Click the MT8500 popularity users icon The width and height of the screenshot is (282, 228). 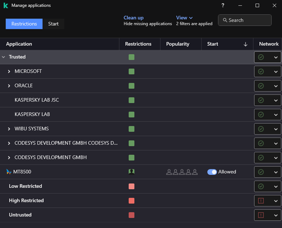[x=182, y=172]
